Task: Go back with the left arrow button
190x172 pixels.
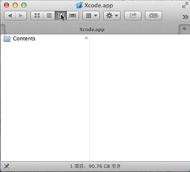Action: [10, 16]
